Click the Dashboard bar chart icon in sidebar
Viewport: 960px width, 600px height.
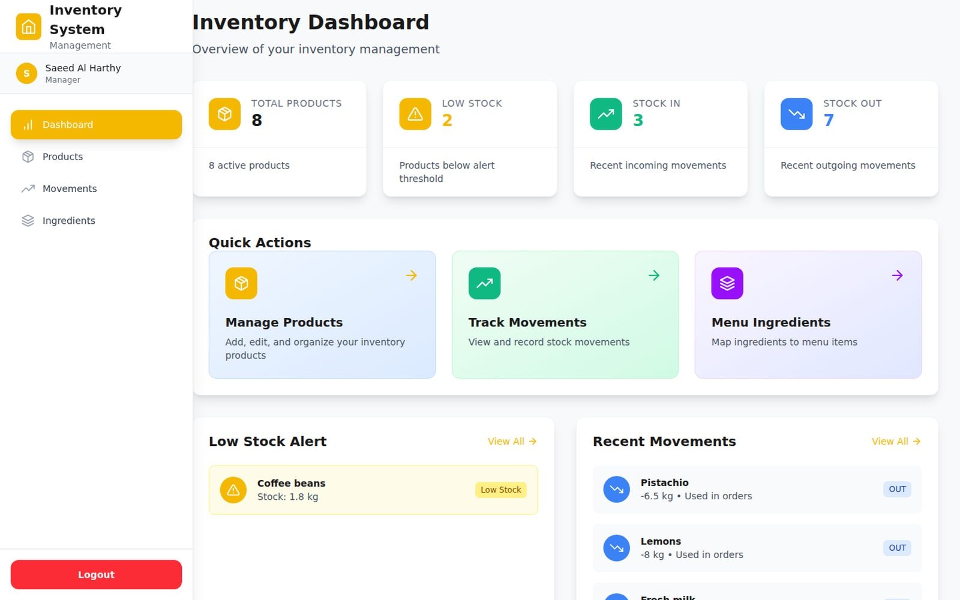28,125
